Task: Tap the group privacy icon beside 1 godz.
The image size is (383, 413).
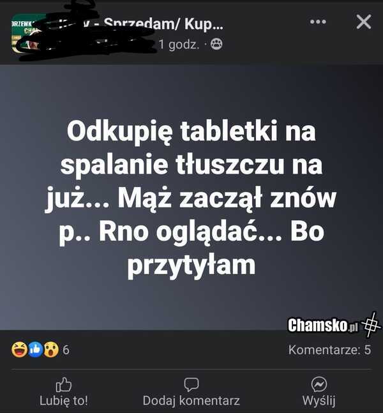Action: click(x=216, y=44)
